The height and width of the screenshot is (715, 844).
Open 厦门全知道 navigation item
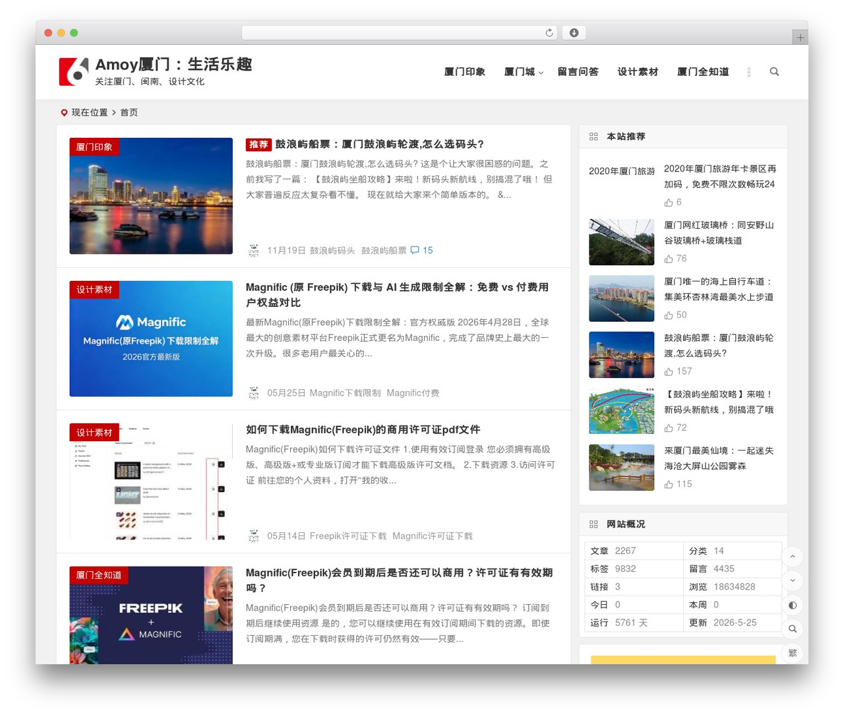pos(703,72)
